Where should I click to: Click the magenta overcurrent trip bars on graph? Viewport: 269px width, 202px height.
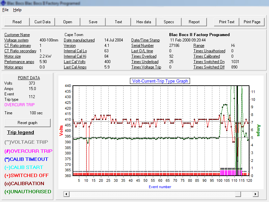(x=231, y=173)
